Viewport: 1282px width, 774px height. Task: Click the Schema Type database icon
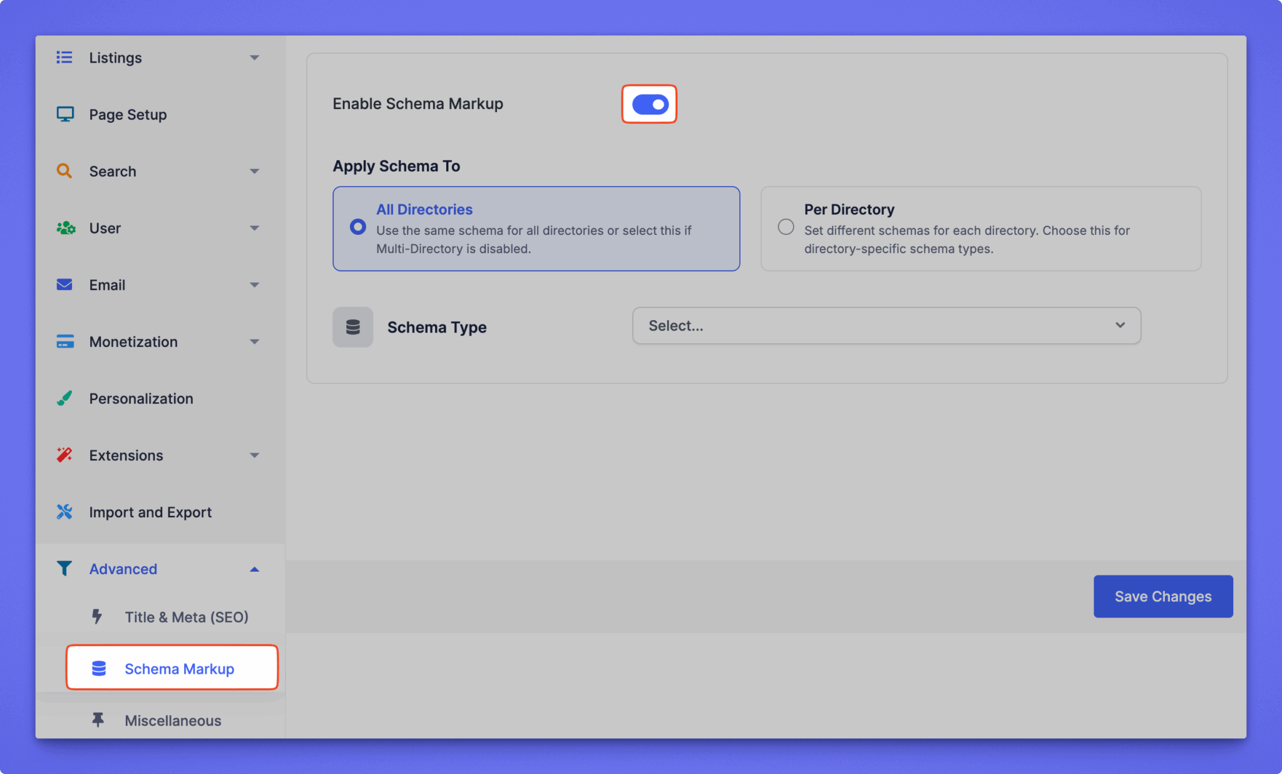pyautogui.click(x=353, y=327)
